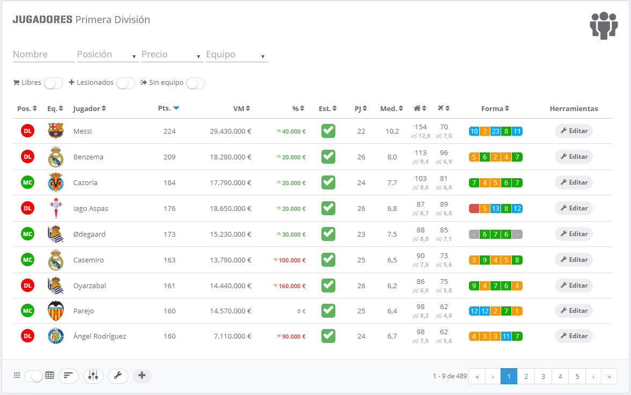This screenshot has height=395, width=631.
Task: Click the Real Sociedad crest next to Ødegaard
Action: 56,234
